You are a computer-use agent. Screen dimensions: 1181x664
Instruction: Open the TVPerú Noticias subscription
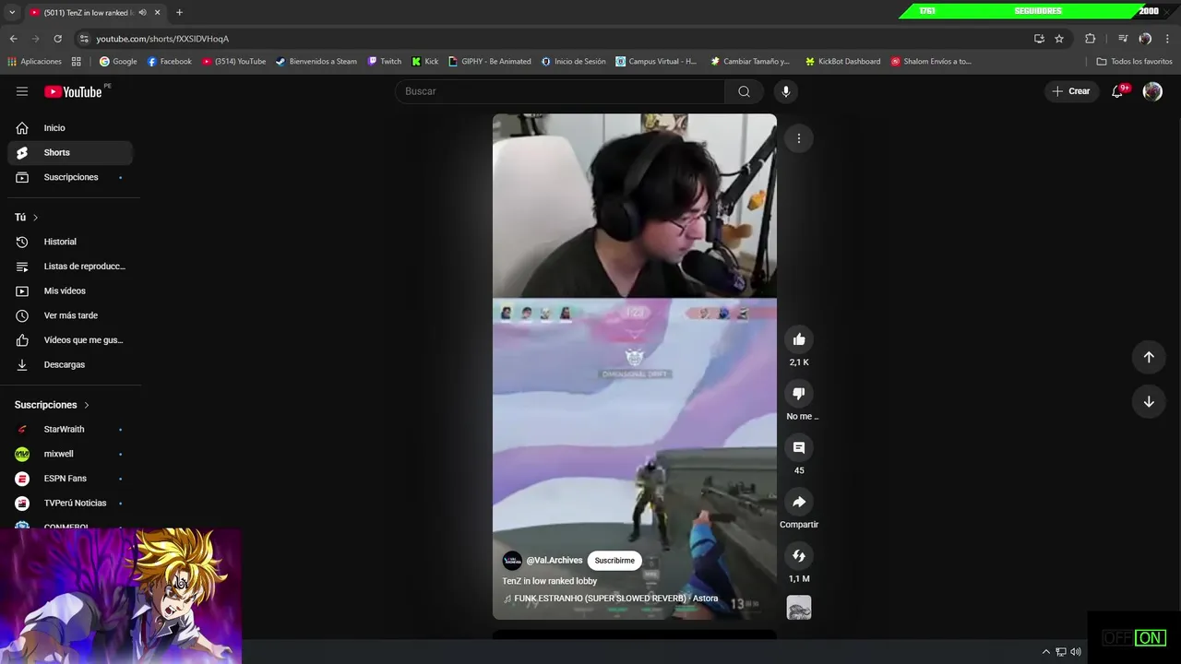[x=70, y=503]
